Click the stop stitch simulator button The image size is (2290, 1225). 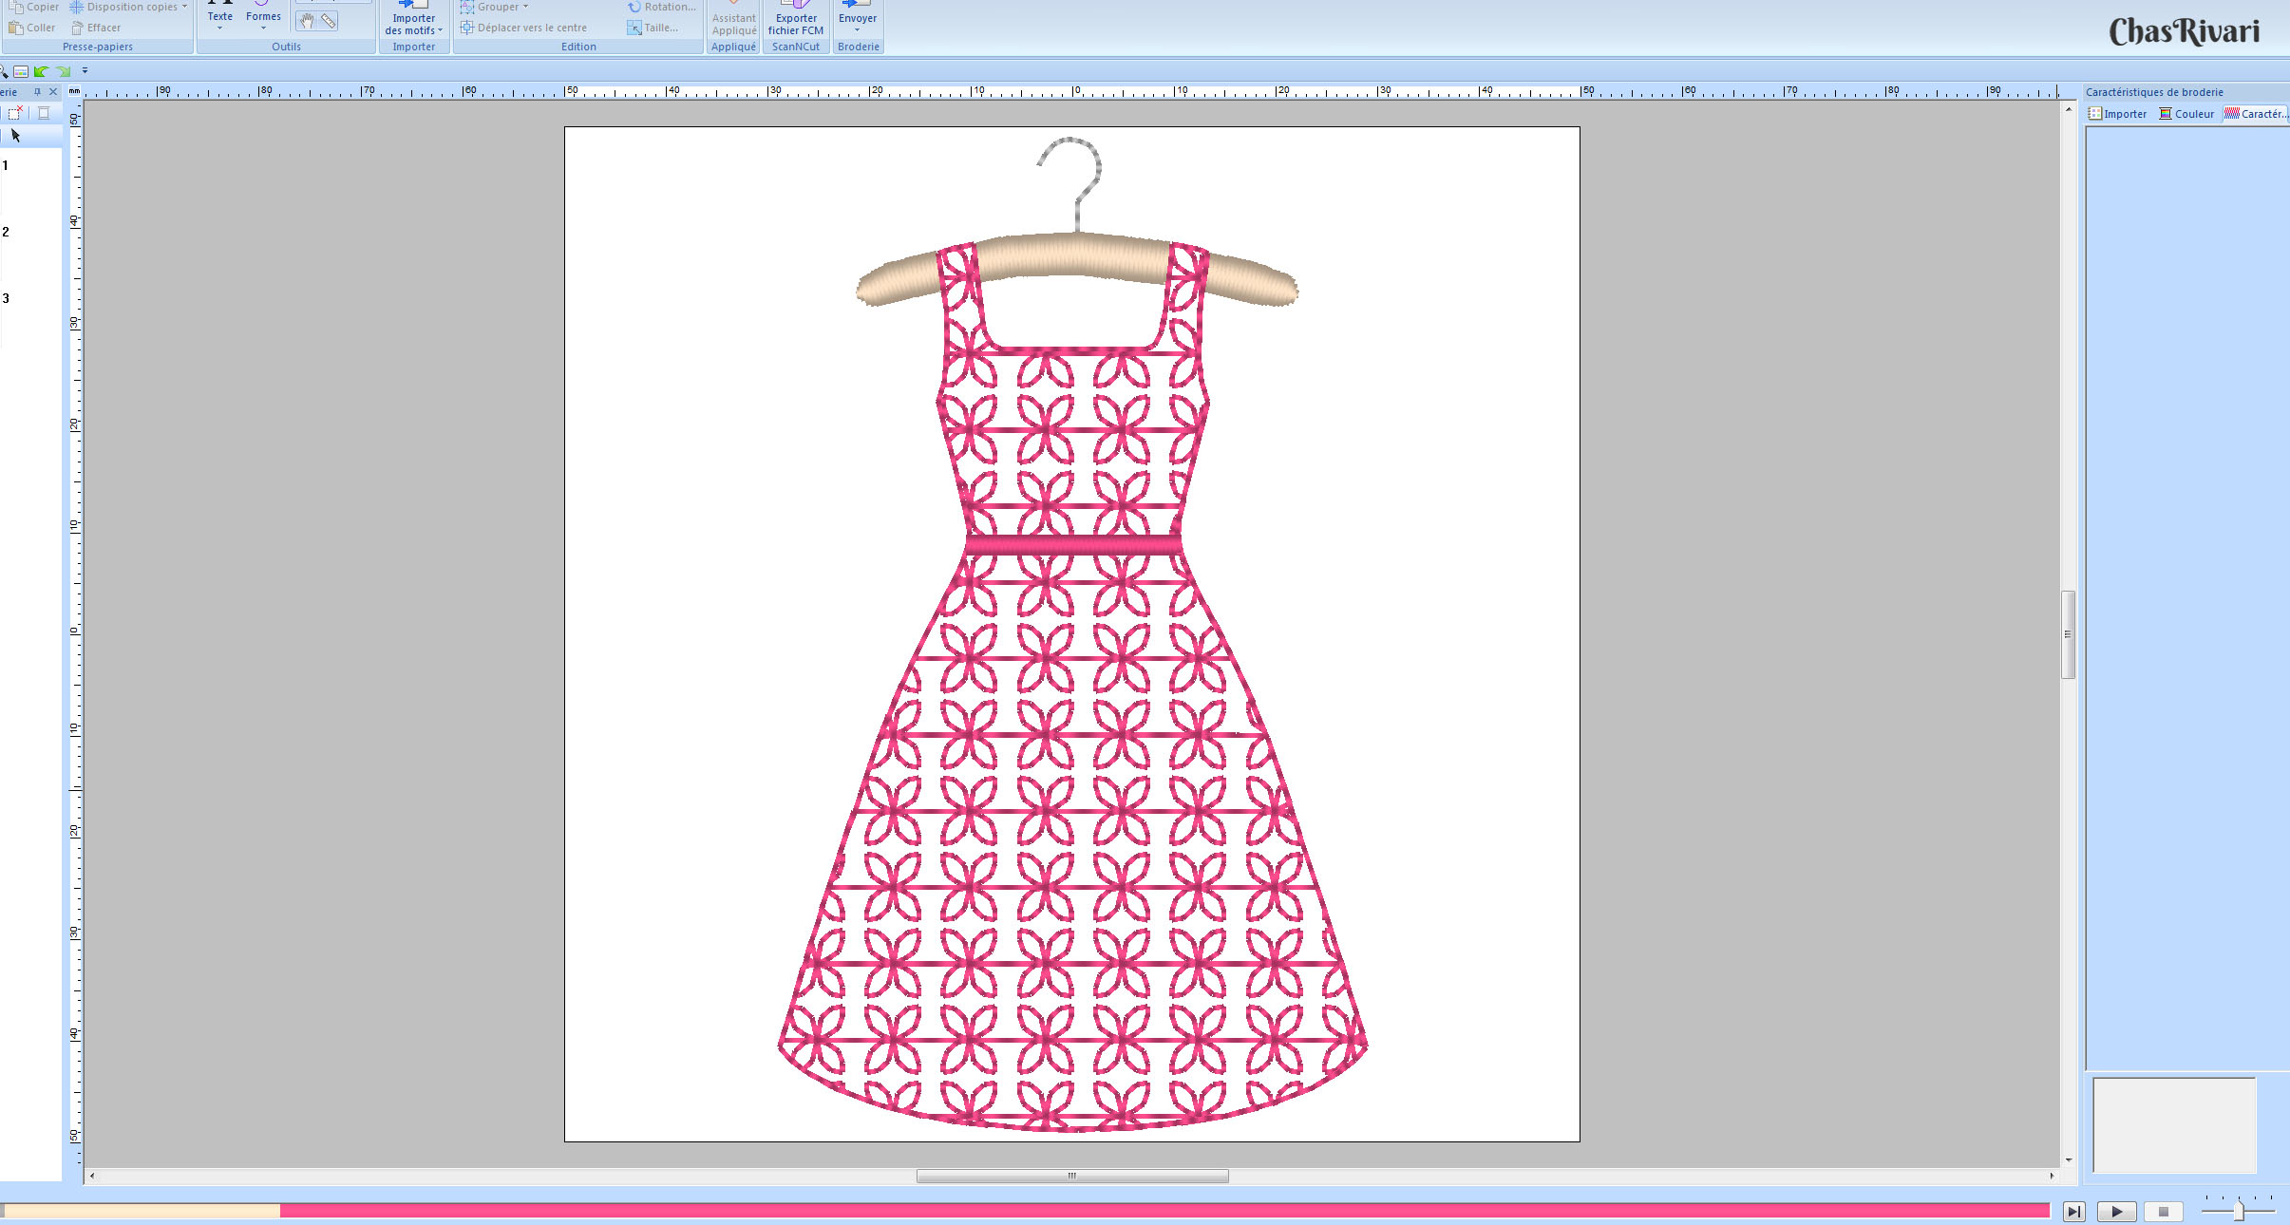[x=2163, y=1212]
